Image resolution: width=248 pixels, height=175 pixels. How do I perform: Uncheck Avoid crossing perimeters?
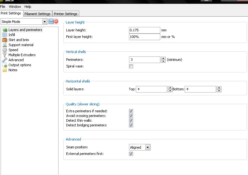pyautogui.click(x=131, y=116)
